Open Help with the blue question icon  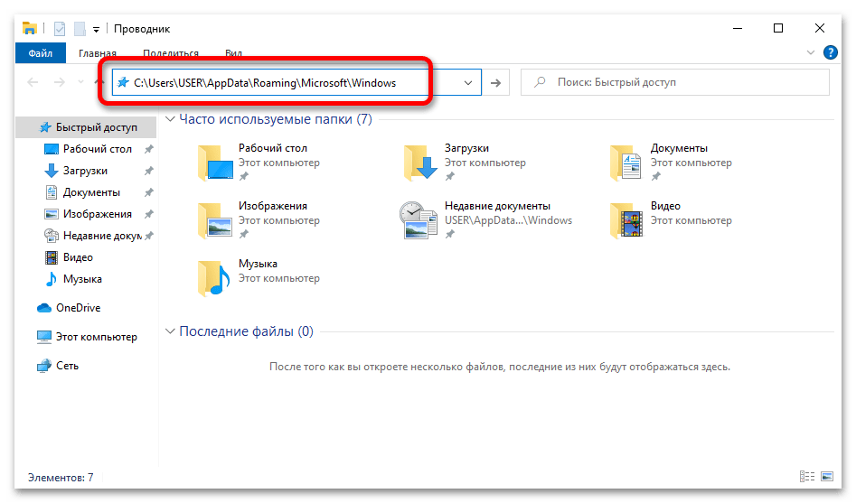click(x=831, y=52)
